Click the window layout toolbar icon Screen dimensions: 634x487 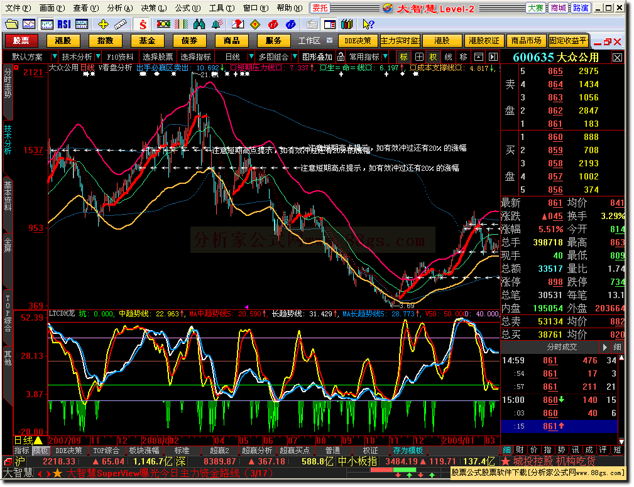(x=330, y=24)
